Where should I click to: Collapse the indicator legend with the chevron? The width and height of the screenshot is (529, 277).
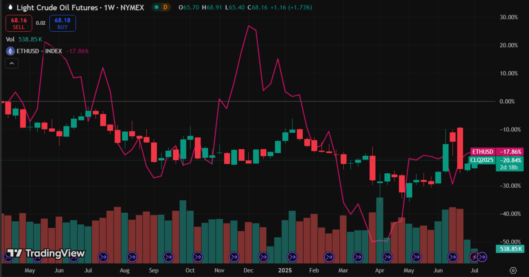pos(12,63)
